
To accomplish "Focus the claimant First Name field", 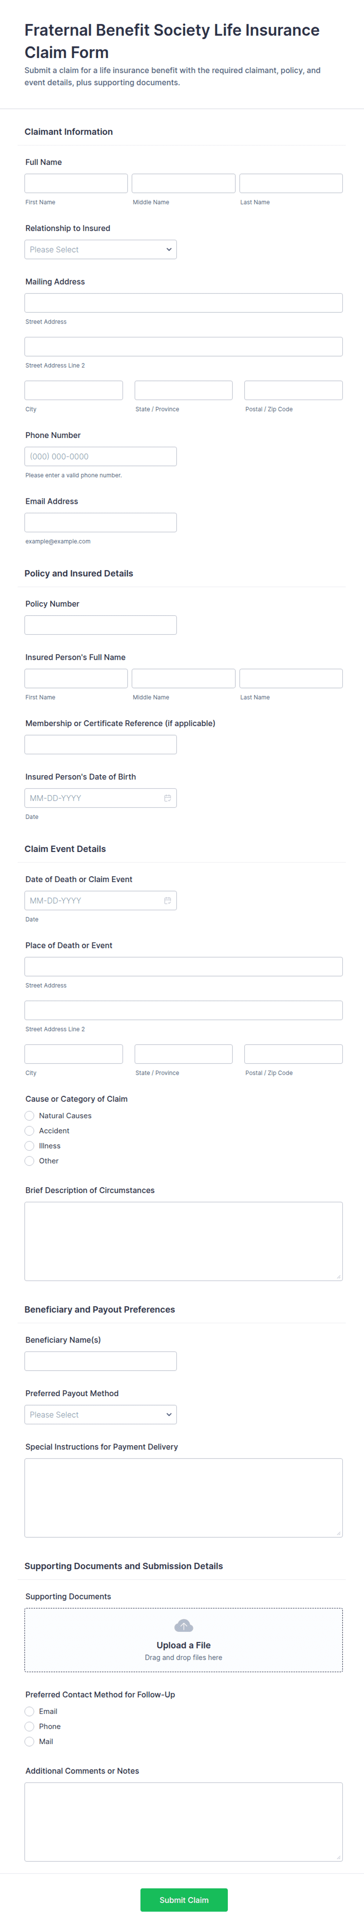I will pos(76,184).
